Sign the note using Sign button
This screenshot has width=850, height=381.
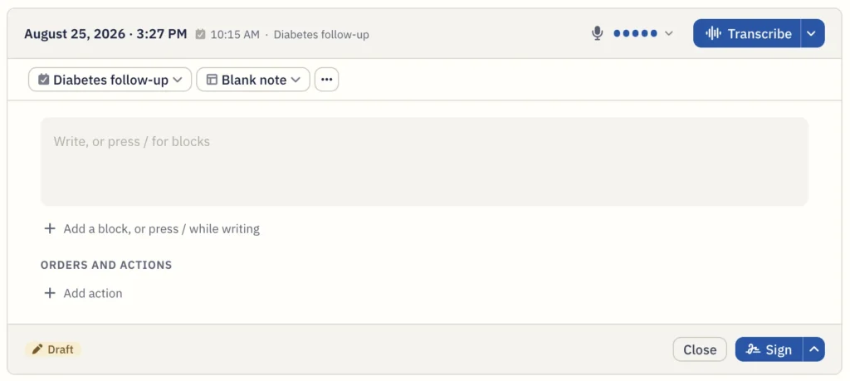pyautogui.click(x=769, y=349)
